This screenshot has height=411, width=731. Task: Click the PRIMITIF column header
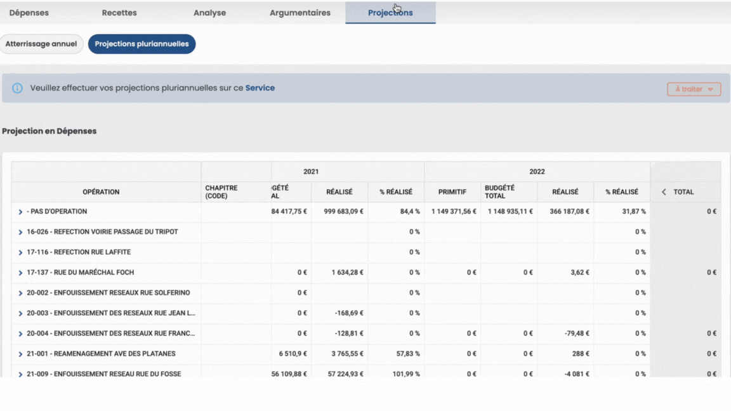(452, 192)
